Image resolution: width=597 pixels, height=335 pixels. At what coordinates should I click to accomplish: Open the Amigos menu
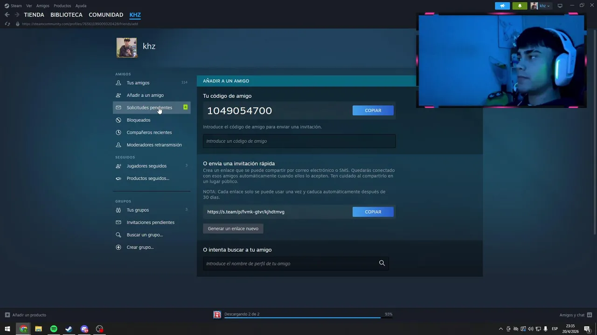tap(43, 6)
